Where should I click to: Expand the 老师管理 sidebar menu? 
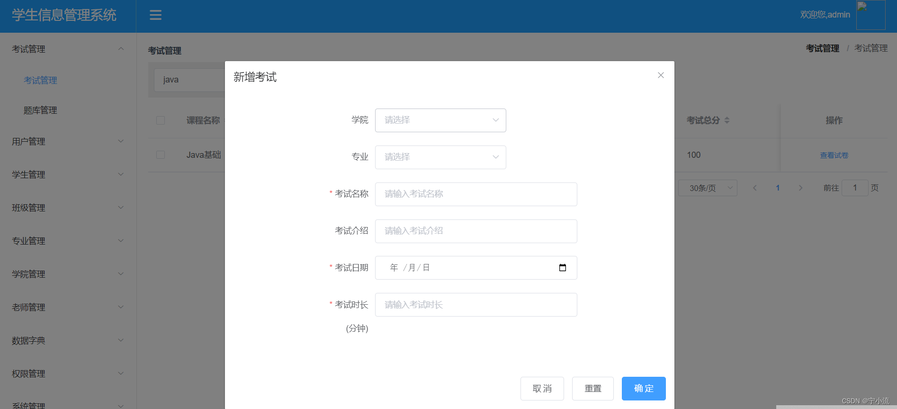(68, 307)
